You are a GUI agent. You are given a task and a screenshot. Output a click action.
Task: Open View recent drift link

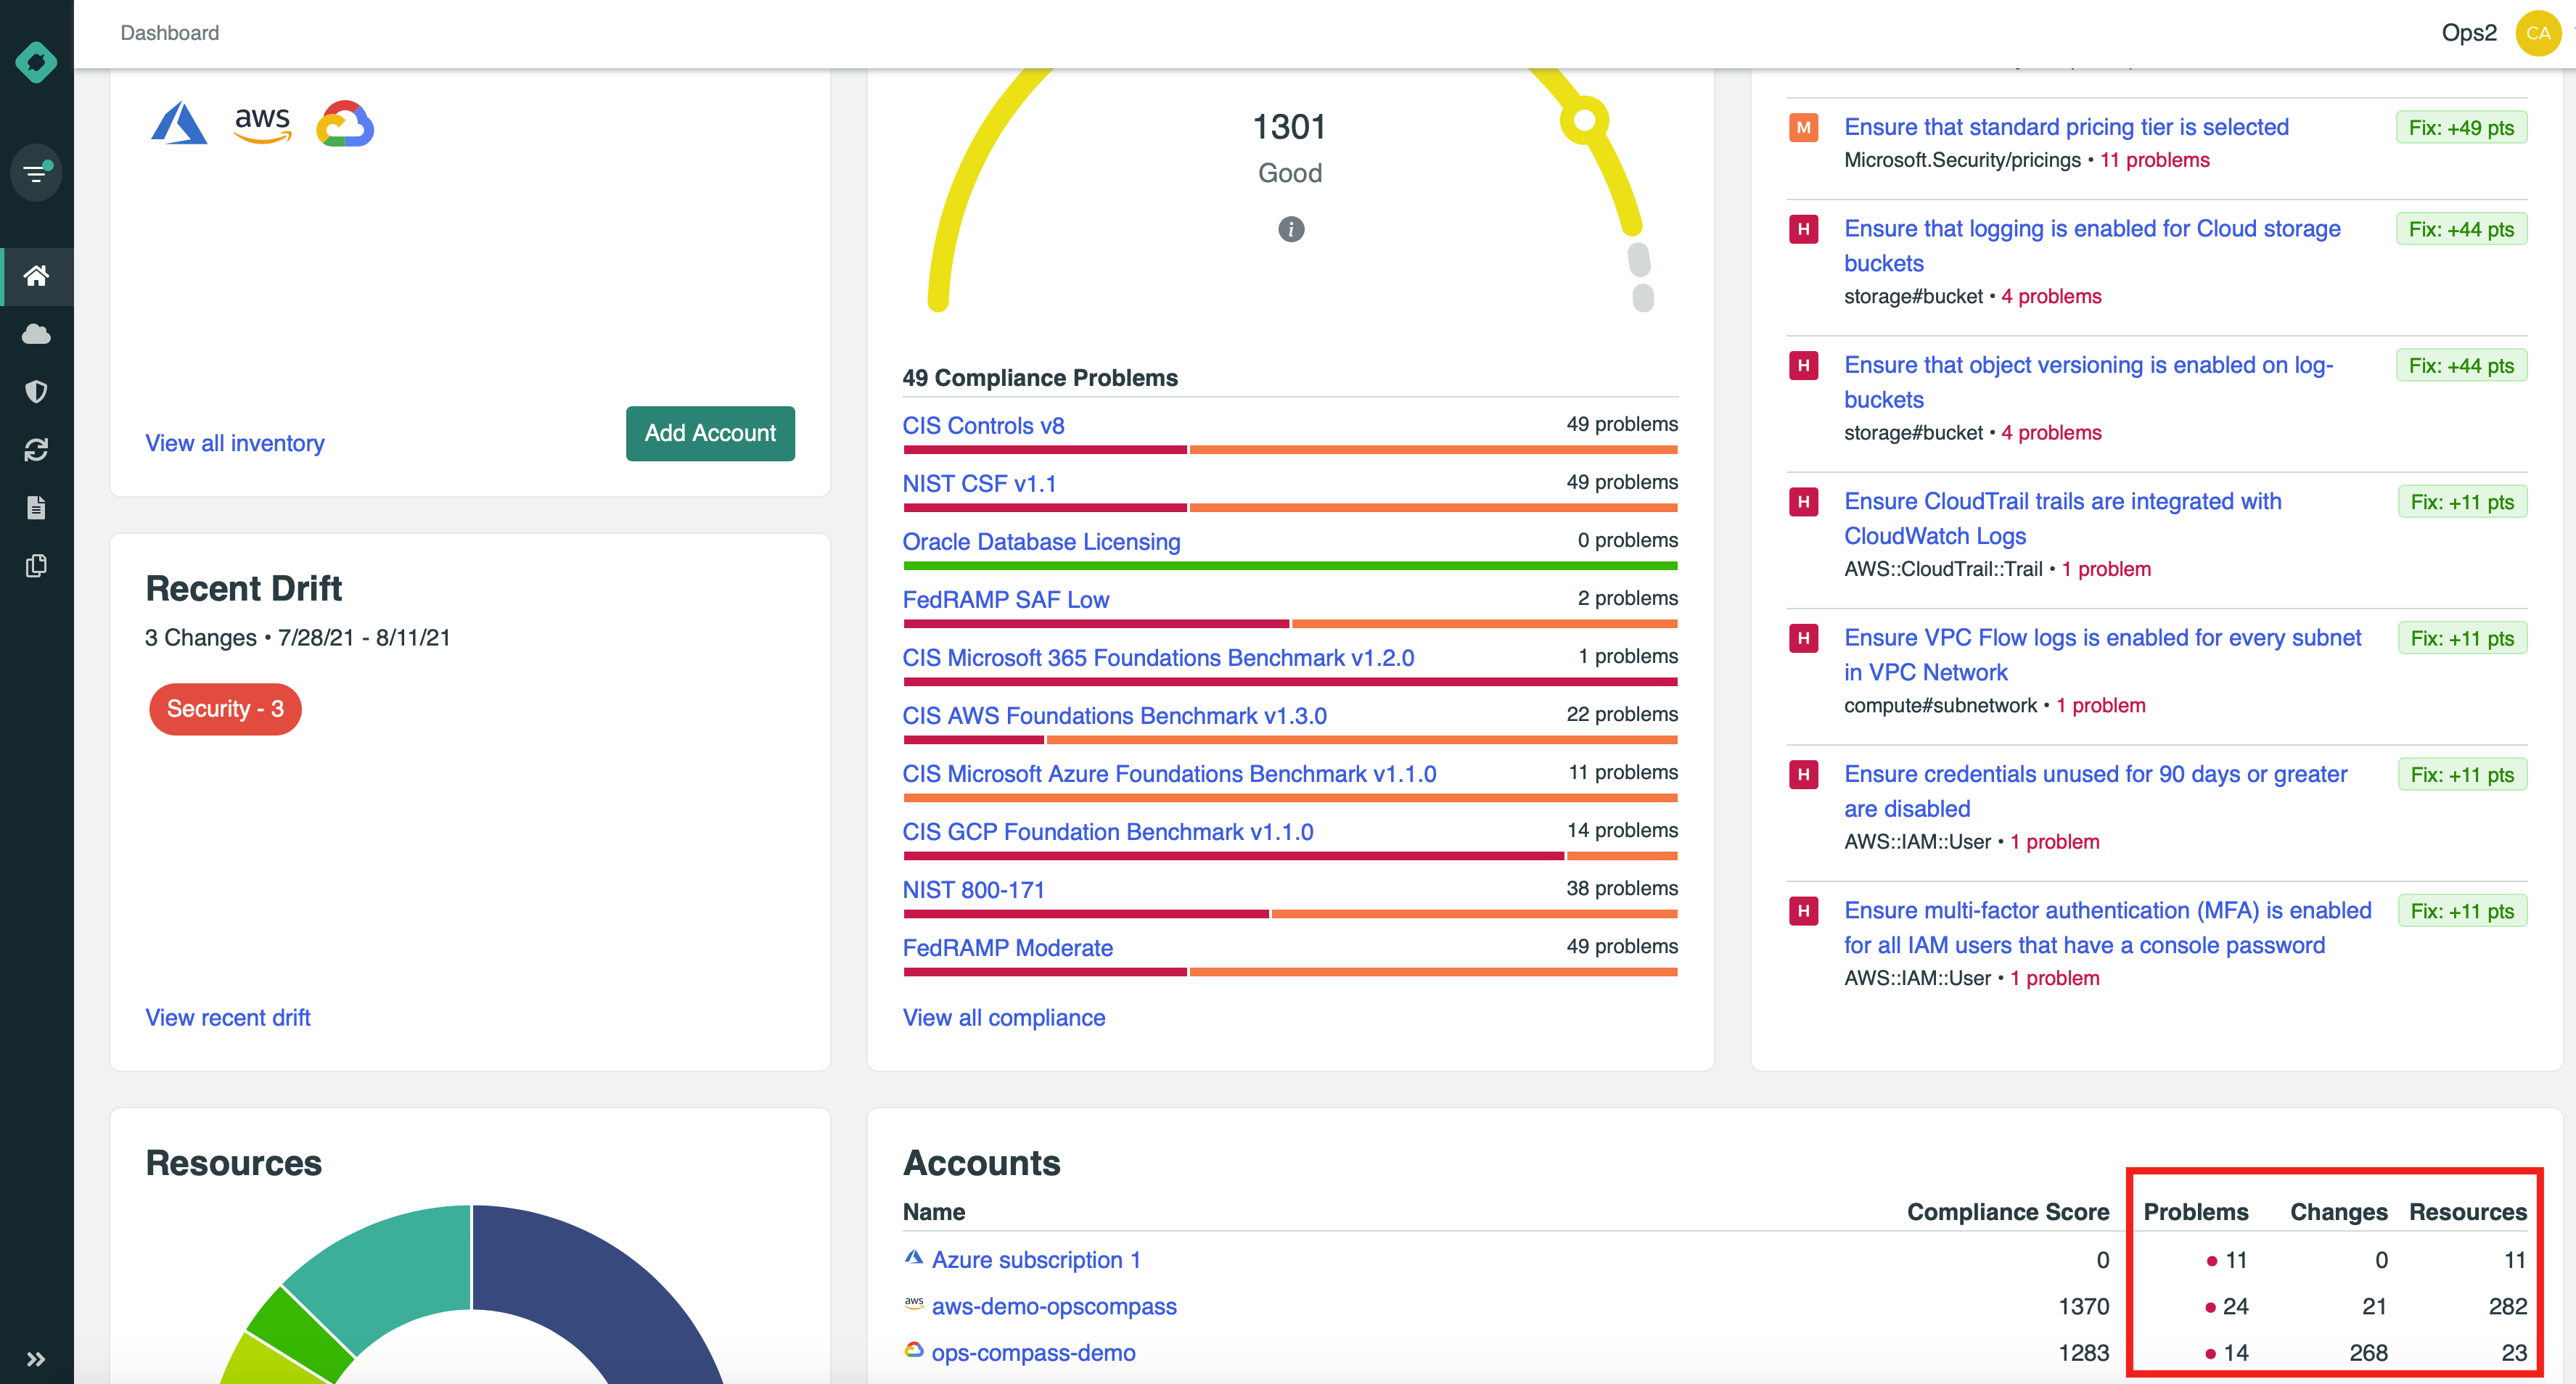click(x=228, y=1018)
